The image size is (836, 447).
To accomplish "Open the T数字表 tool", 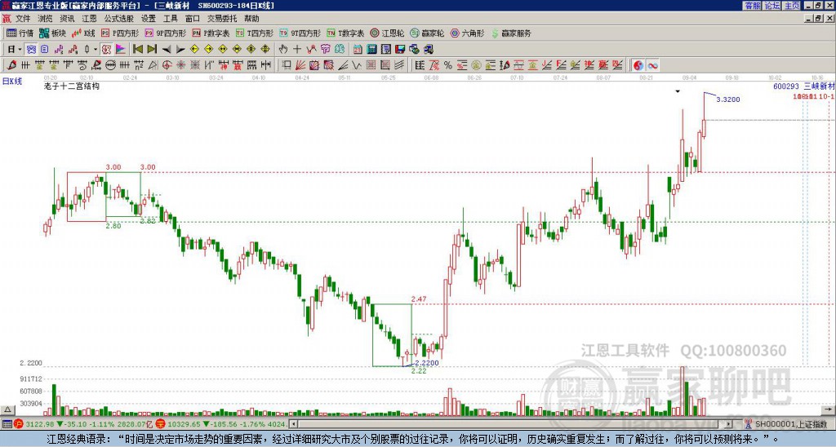I will click(x=345, y=33).
